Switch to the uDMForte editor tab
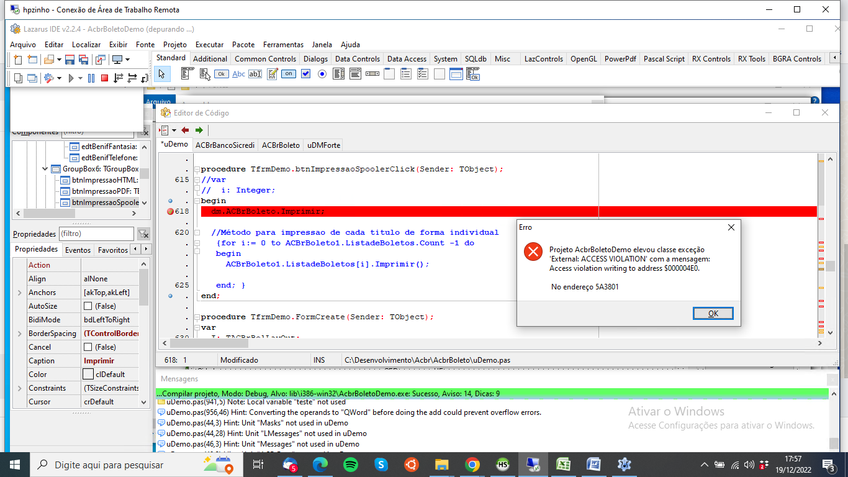The height and width of the screenshot is (477, 848). (324, 145)
